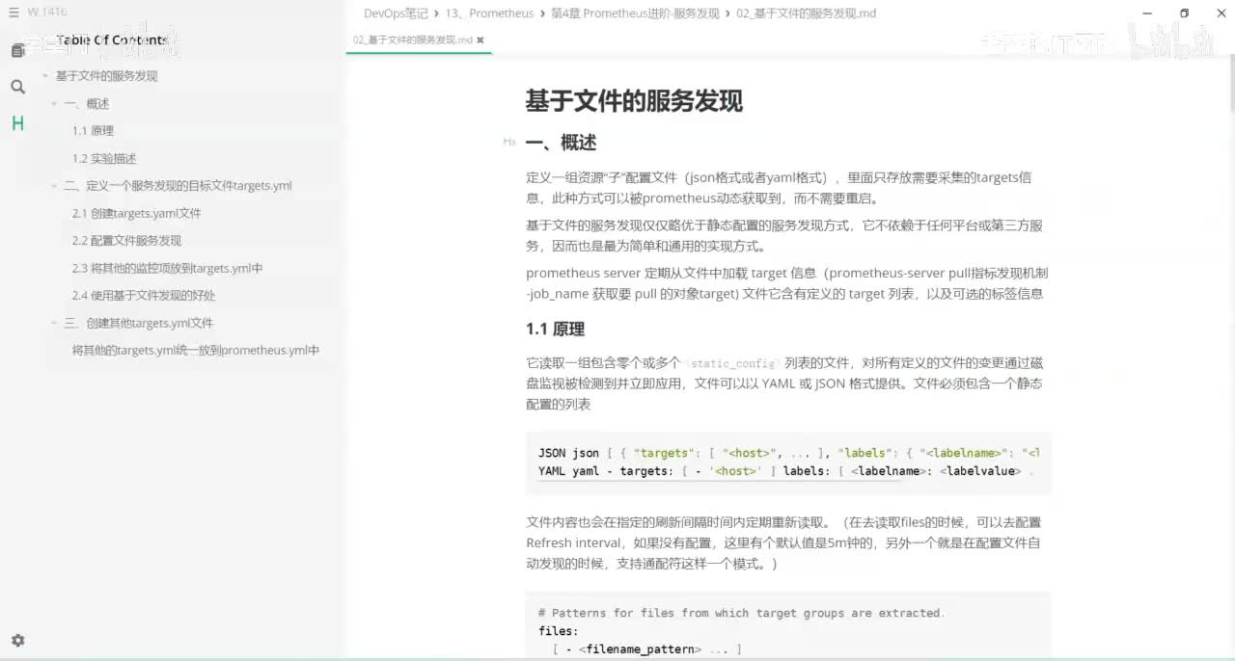Navigate to 2.2 配置文件服务发现
This screenshot has width=1235, height=661.
point(126,241)
